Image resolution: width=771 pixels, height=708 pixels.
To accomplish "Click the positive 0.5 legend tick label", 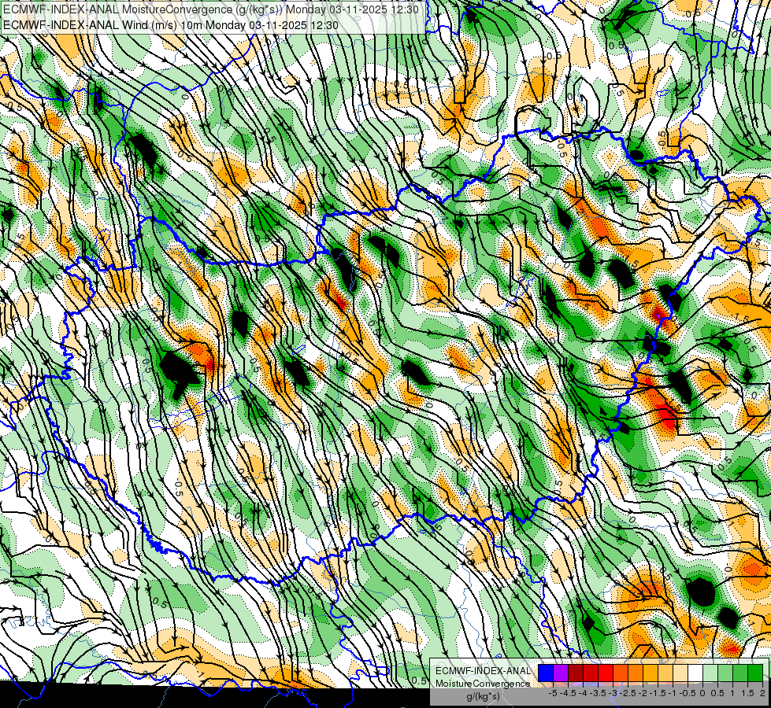I will coord(717,693).
